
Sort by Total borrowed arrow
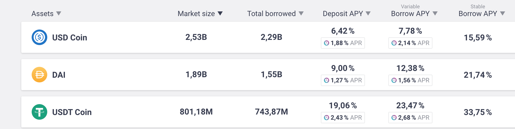tap(301, 13)
